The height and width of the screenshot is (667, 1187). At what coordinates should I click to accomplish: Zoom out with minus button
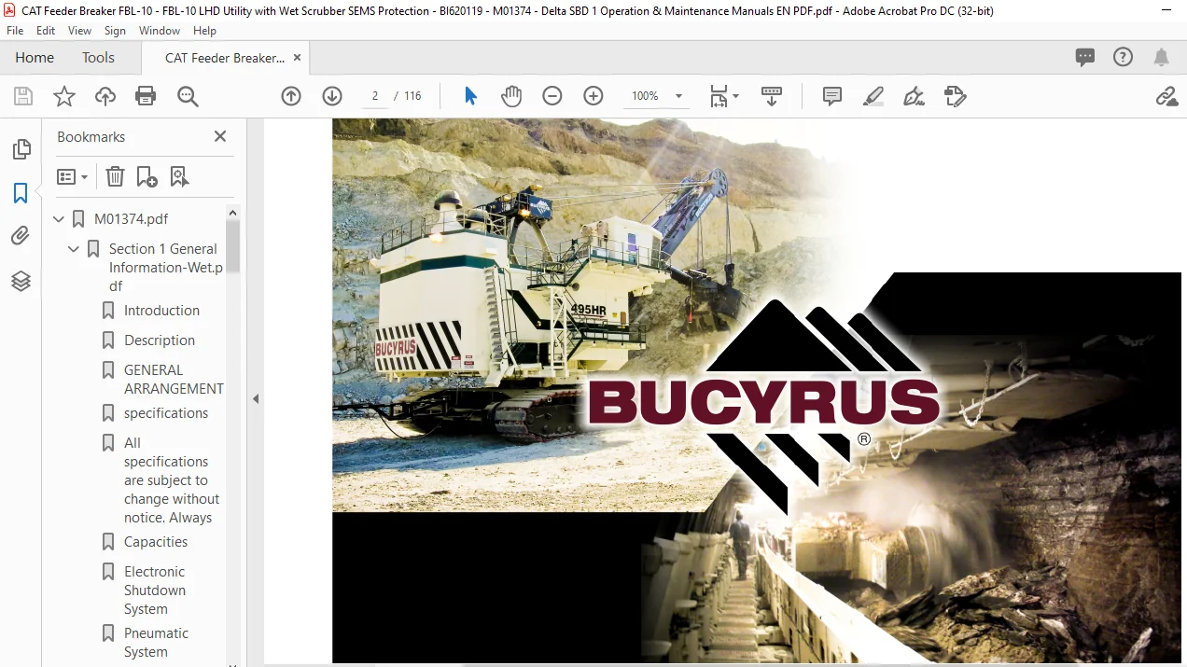click(552, 96)
